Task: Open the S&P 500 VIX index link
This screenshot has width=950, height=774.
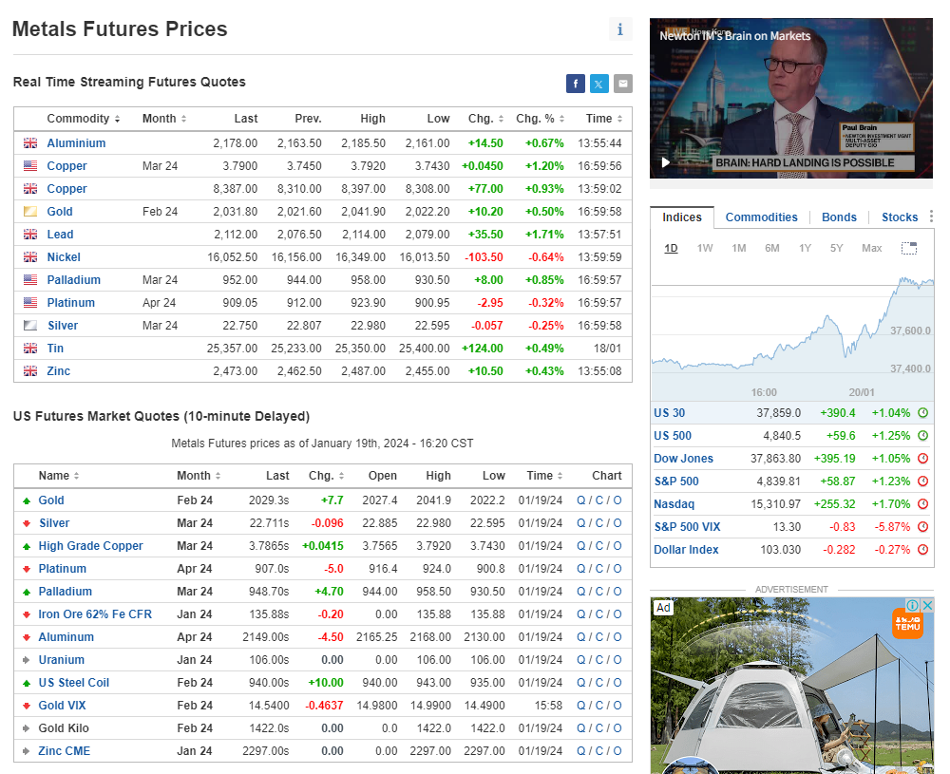Action: click(x=687, y=527)
